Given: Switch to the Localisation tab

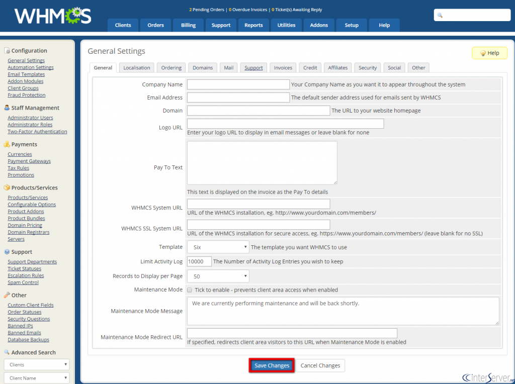Looking at the screenshot, I should 137,68.
